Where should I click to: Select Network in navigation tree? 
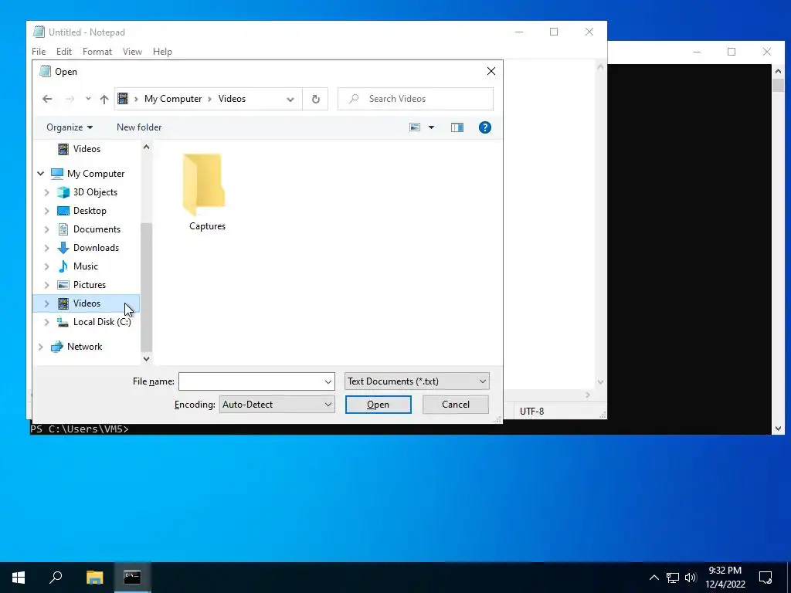(x=84, y=347)
